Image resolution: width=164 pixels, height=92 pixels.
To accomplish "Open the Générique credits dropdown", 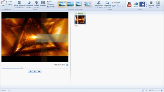I will tap(52, 7).
